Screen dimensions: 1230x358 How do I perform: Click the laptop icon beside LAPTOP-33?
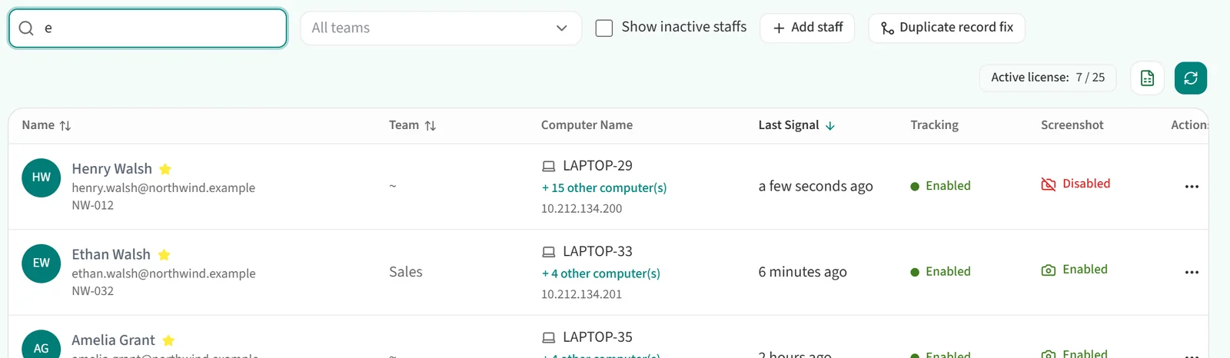pyautogui.click(x=548, y=252)
